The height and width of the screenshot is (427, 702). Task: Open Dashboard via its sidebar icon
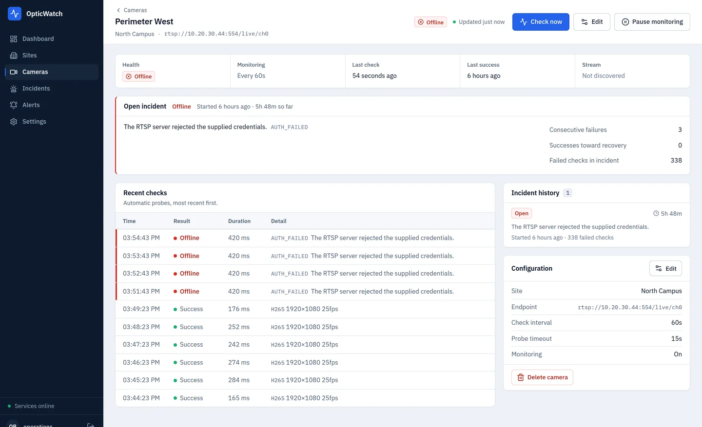pos(14,39)
